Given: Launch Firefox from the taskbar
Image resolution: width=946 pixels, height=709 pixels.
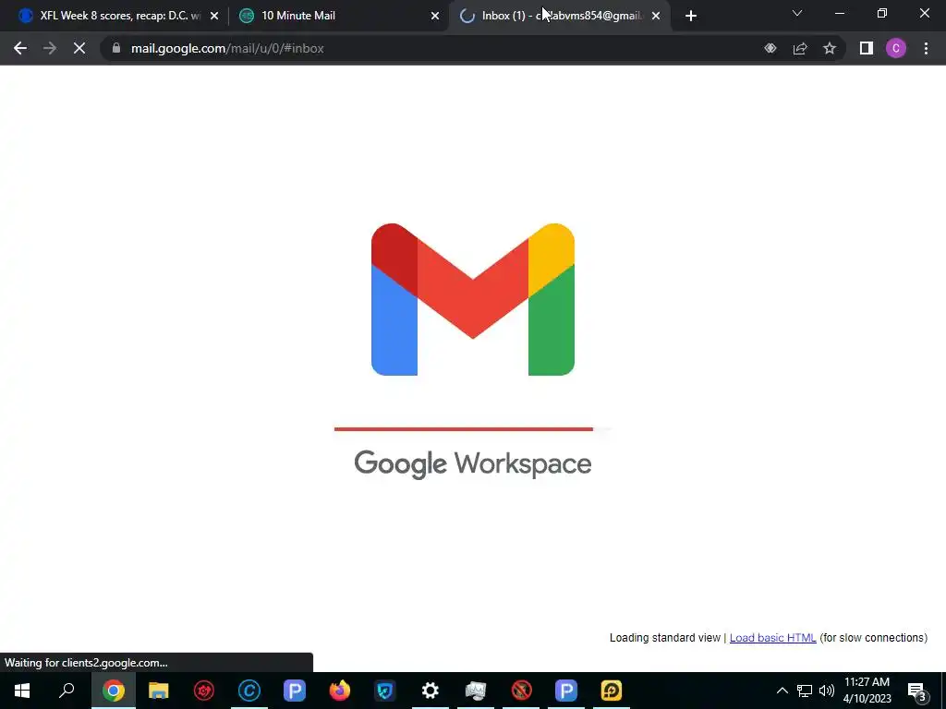Looking at the screenshot, I should click(x=340, y=691).
